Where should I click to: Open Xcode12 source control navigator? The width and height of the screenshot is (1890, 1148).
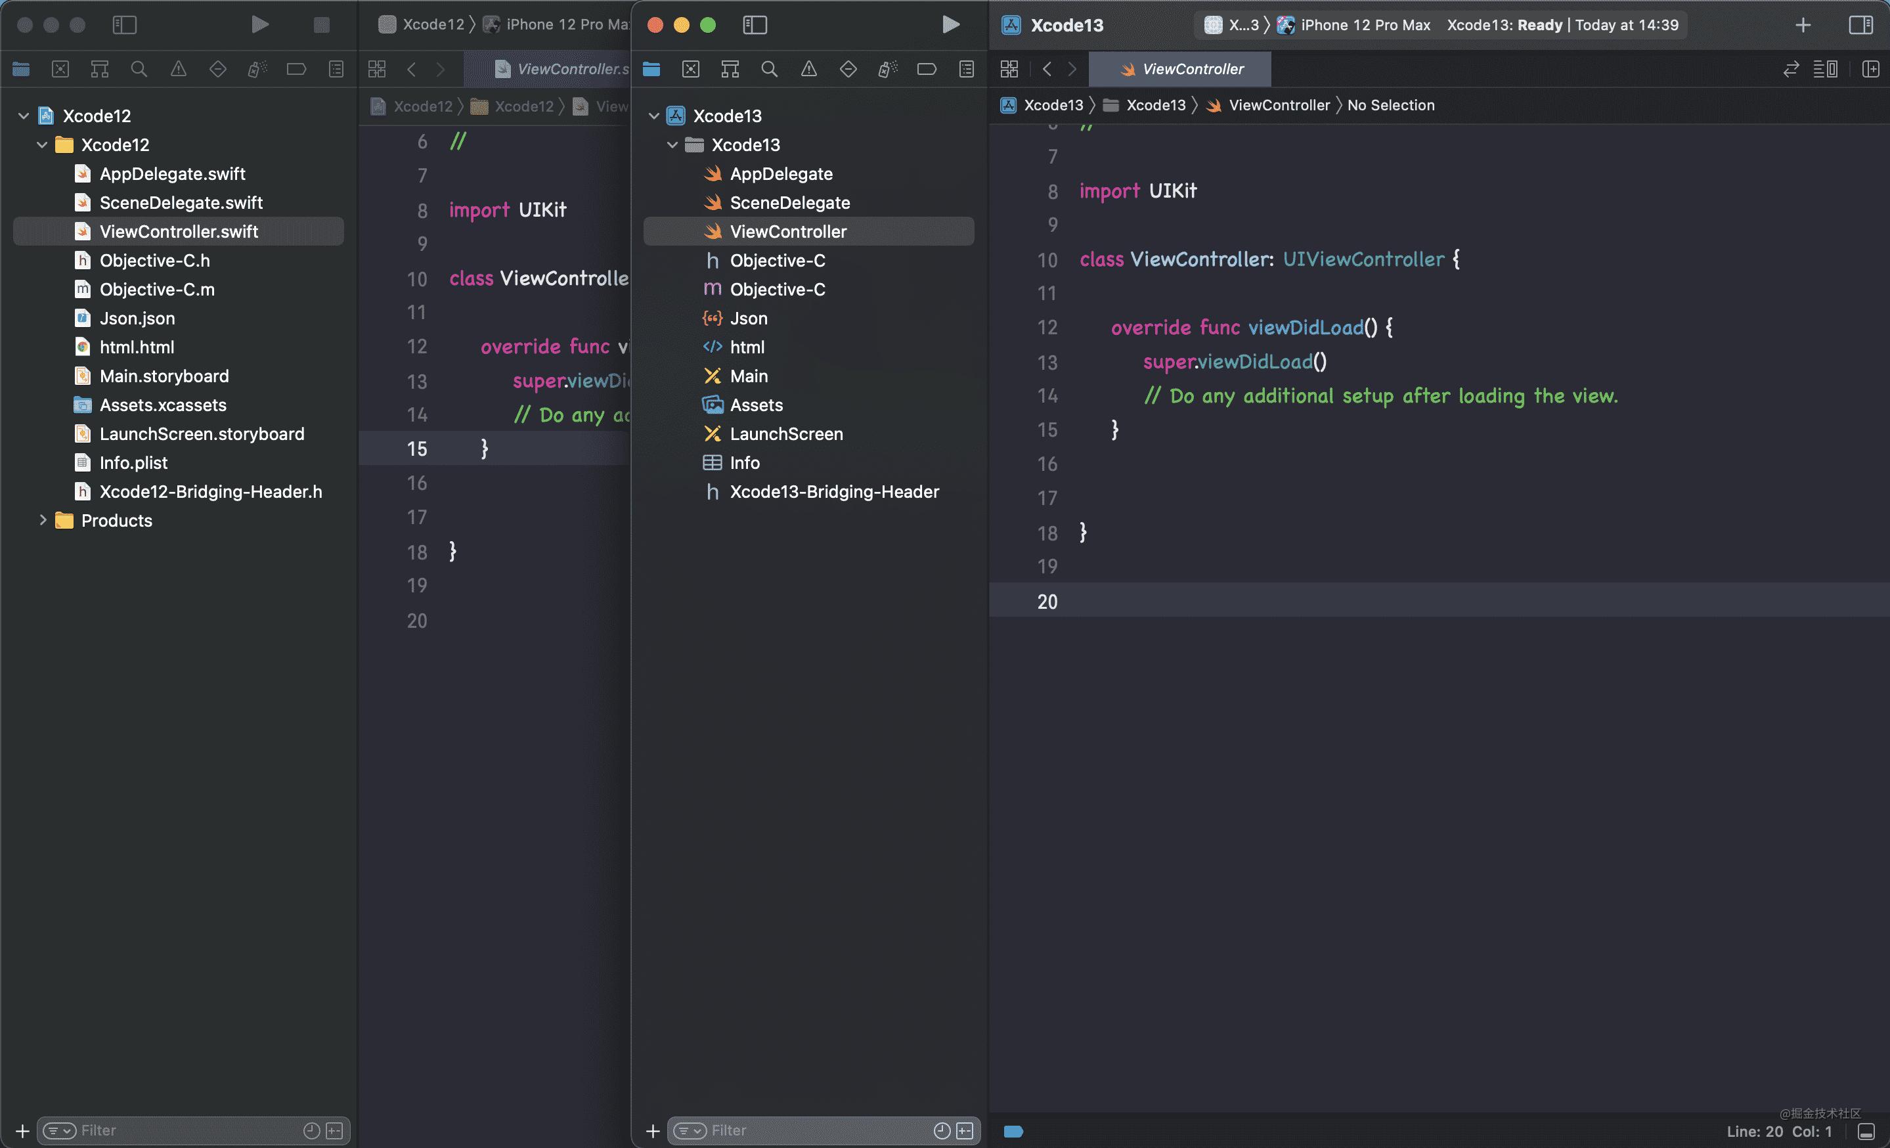60,69
